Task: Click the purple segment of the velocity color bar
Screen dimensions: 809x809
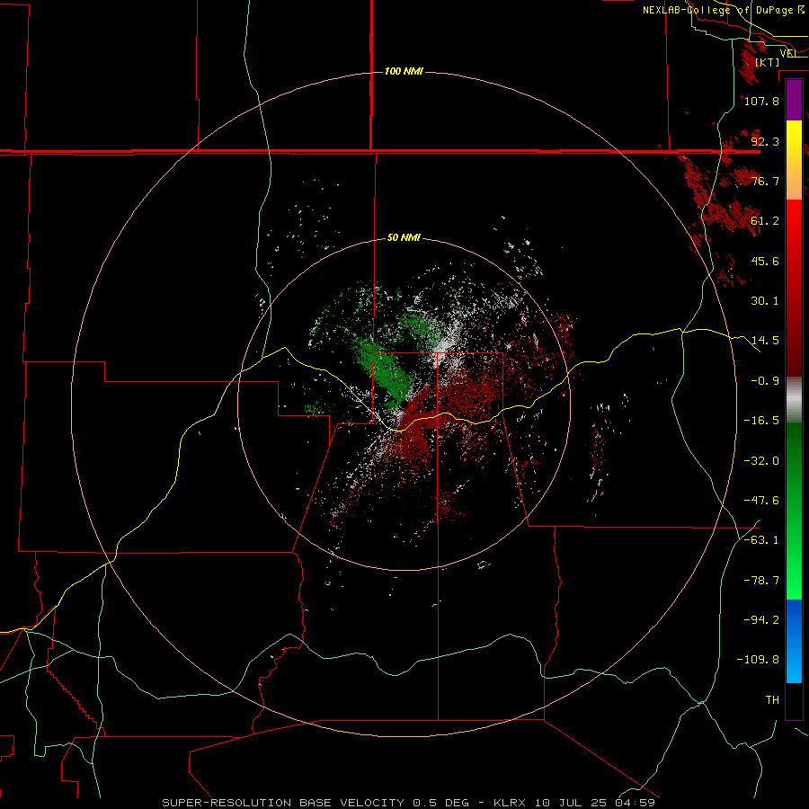Action: coord(794,100)
